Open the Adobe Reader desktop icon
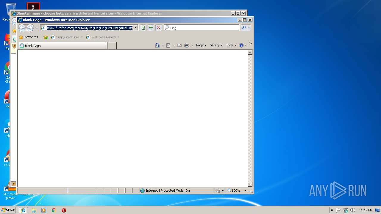This screenshot has width=381, height=214. point(33,7)
